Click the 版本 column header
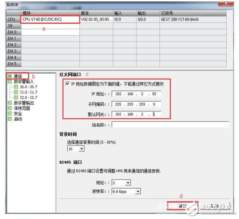This screenshot has width=239, height=219. click(96, 13)
